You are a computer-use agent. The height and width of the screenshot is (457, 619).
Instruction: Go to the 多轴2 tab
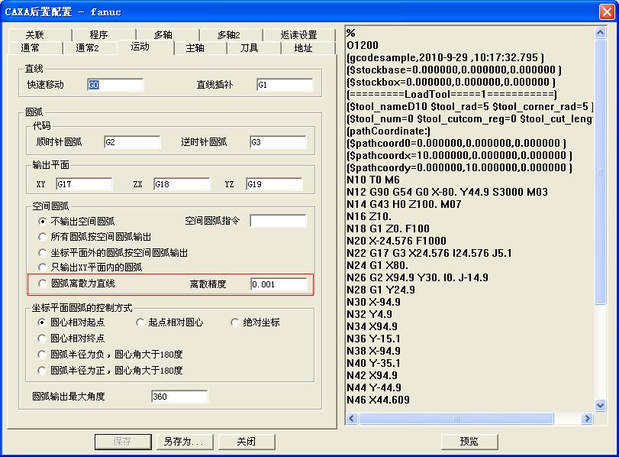tap(228, 34)
